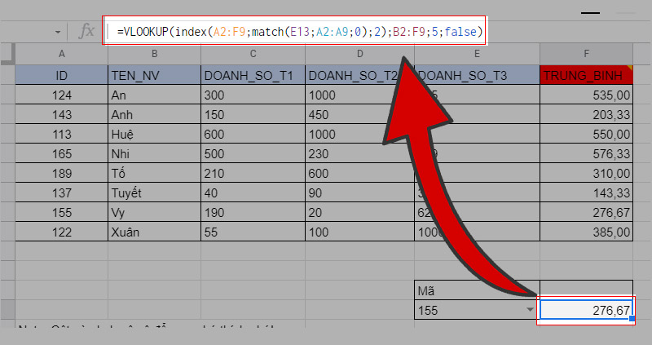Select column A header
652x345 pixels.
(x=62, y=54)
